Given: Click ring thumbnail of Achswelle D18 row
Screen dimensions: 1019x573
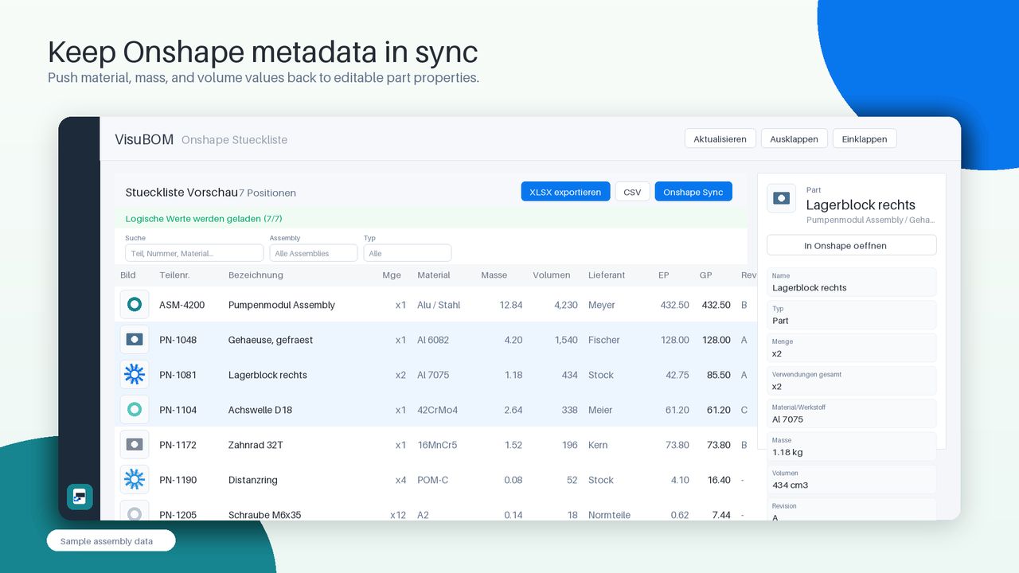Looking at the screenshot, I should (135, 410).
